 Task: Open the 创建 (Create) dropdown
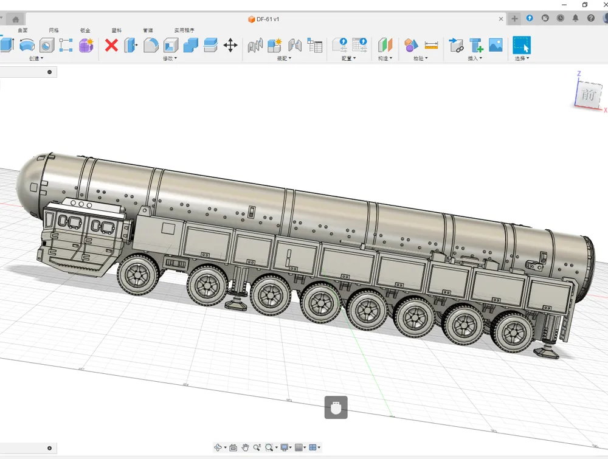(x=36, y=58)
